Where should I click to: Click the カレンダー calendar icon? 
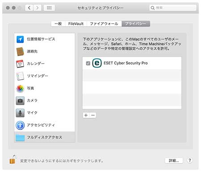pyautogui.click(x=20, y=64)
